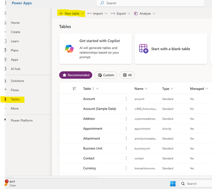Click the grid icon on the All pill
The width and height of the screenshot is (212, 189).
[125, 75]
